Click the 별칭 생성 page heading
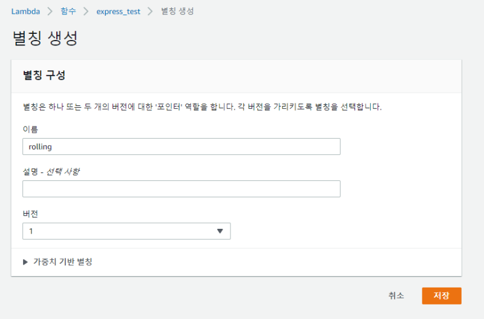This screenshot has width=484, height=319. pyautogui.click(x=45, y=38)
